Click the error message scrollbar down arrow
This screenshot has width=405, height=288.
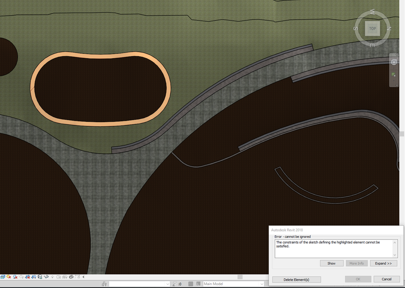tap(395, 255)
